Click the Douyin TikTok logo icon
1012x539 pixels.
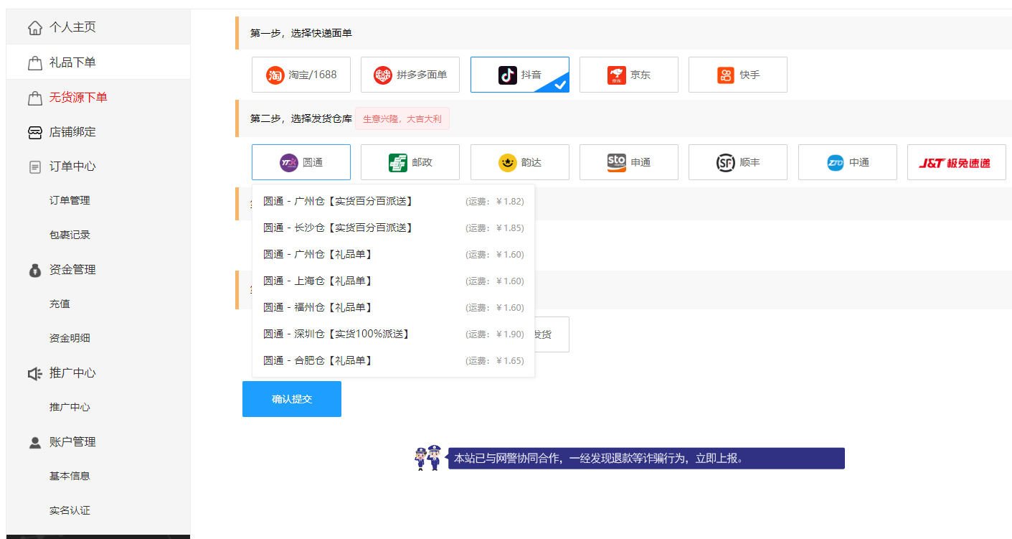click(x=508, y=75)
